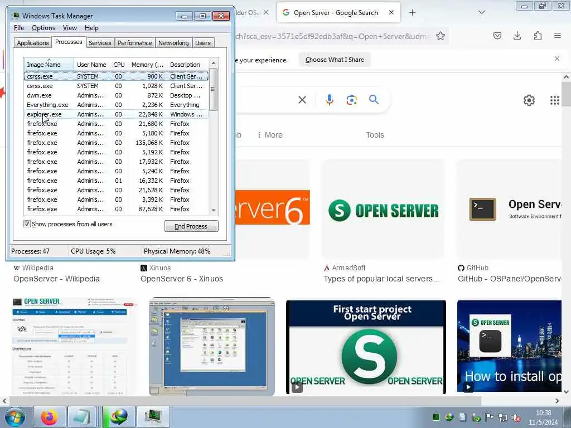Click the taskbar clock showing 10:38
This screenshot has height=428, width=571.
(543, 417)
